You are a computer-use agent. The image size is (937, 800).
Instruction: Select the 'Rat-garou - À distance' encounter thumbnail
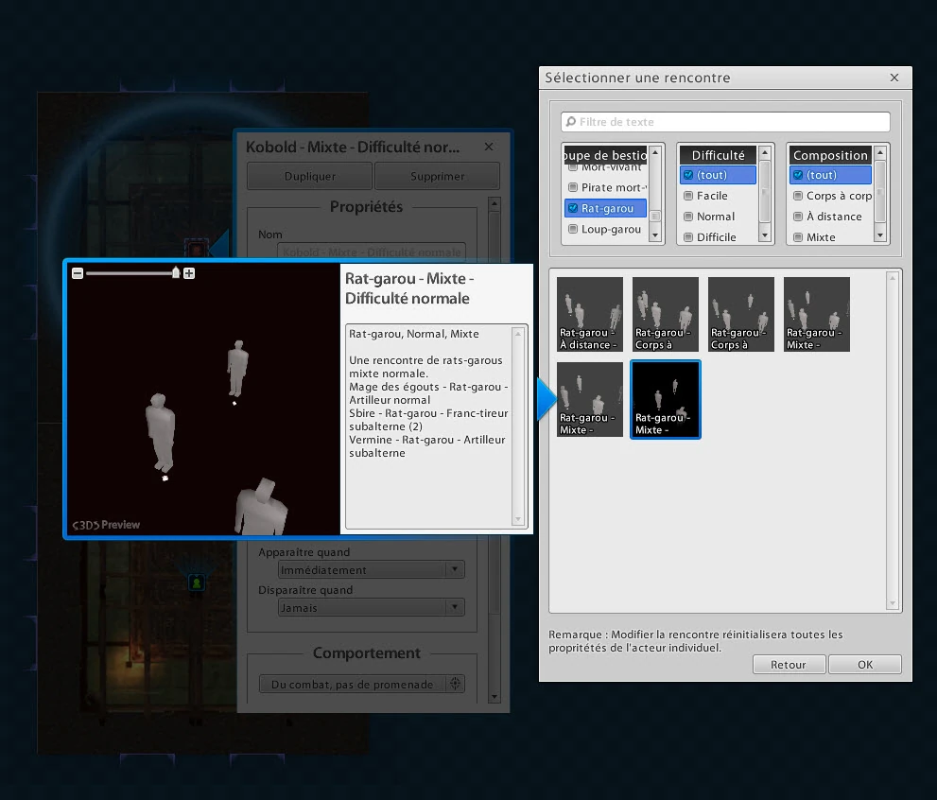(590, 314)
